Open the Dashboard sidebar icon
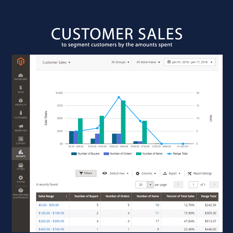This screenshot has width=233, height=233. click(x=21, y=75)
